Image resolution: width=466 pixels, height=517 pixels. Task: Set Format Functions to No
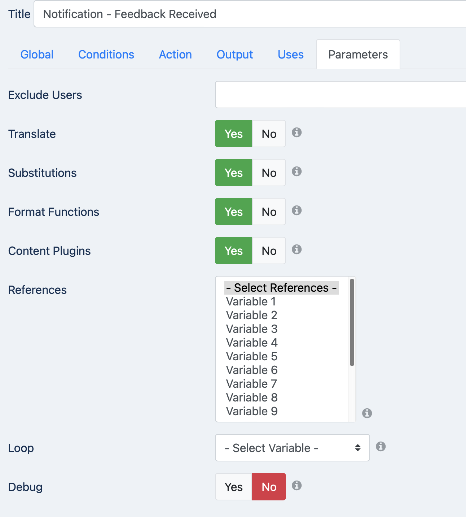(269, 212)
